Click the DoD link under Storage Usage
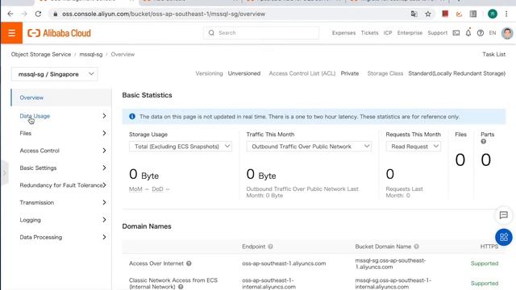 click(x=157, y=189)
